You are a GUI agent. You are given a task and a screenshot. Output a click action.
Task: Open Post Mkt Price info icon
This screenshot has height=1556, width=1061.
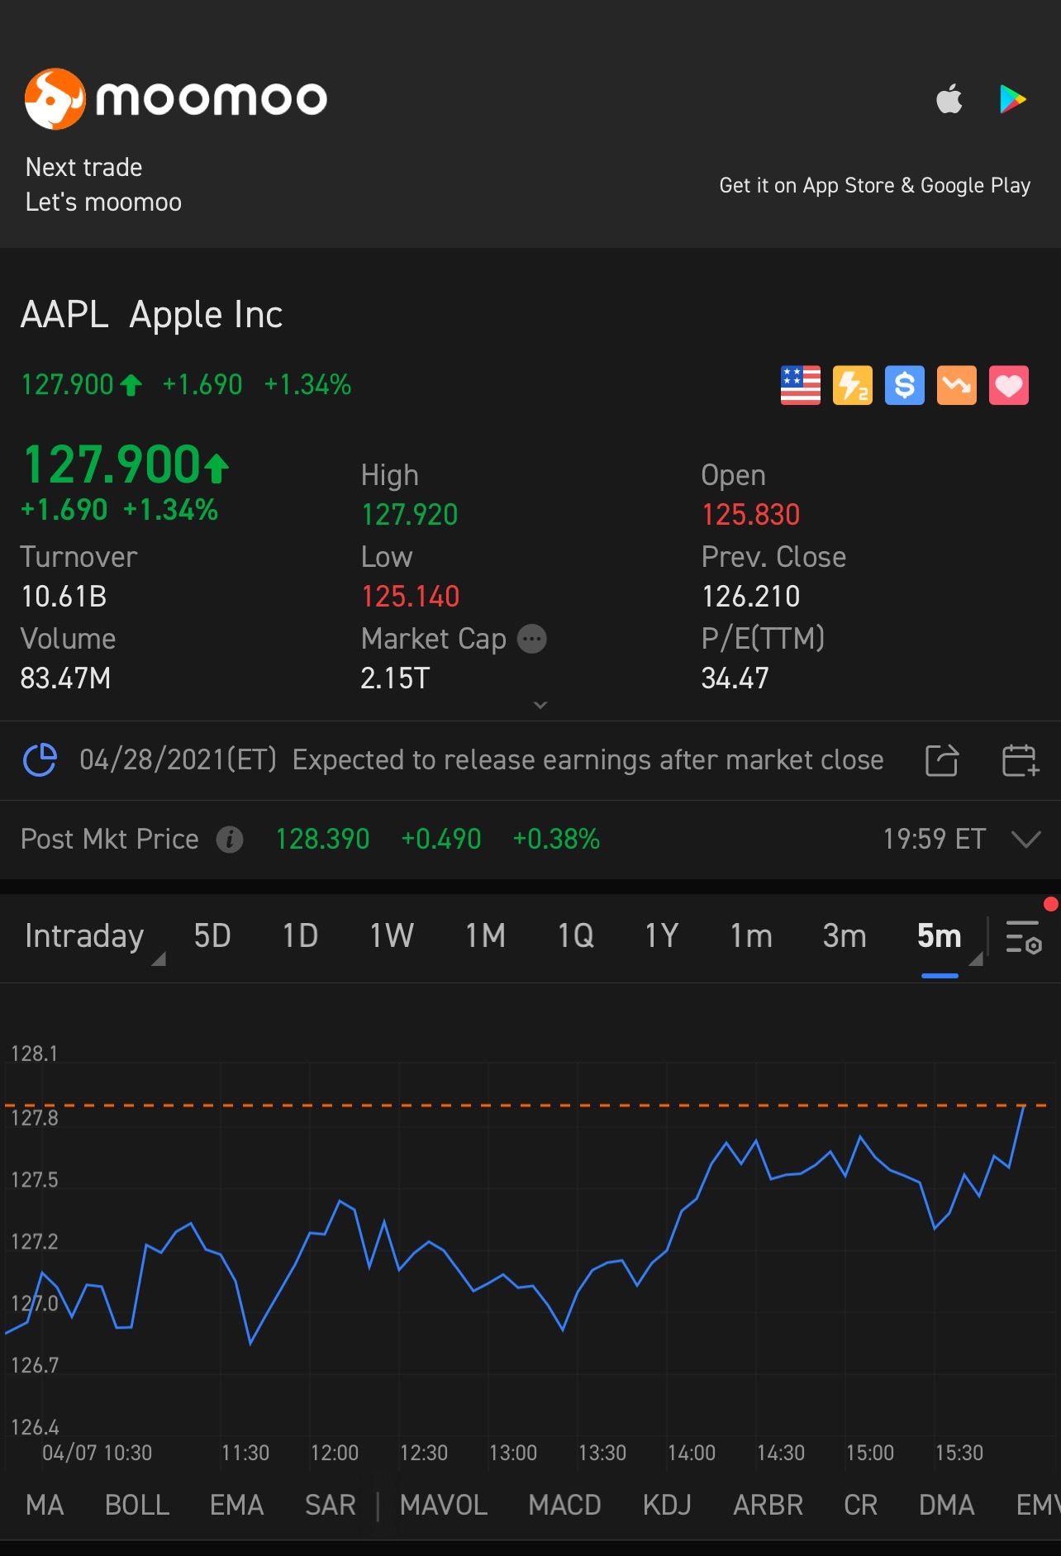pos(230,840)
